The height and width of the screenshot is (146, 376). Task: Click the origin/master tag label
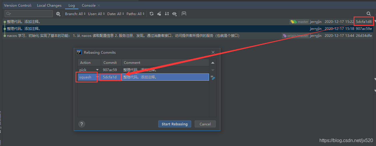[x=296, y=36]
